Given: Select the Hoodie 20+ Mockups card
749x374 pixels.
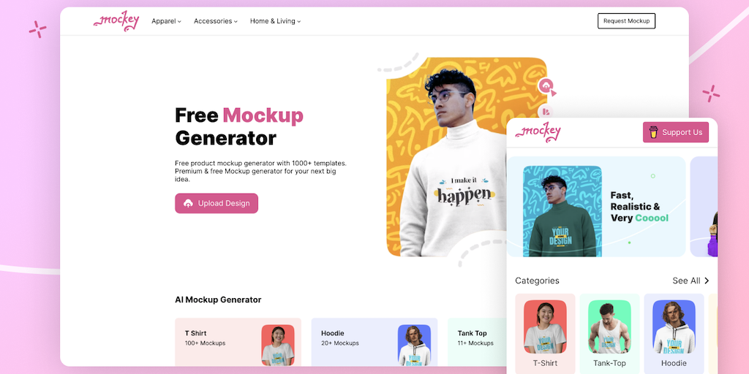Looking at the screenshot, I should tap(374, 342).
